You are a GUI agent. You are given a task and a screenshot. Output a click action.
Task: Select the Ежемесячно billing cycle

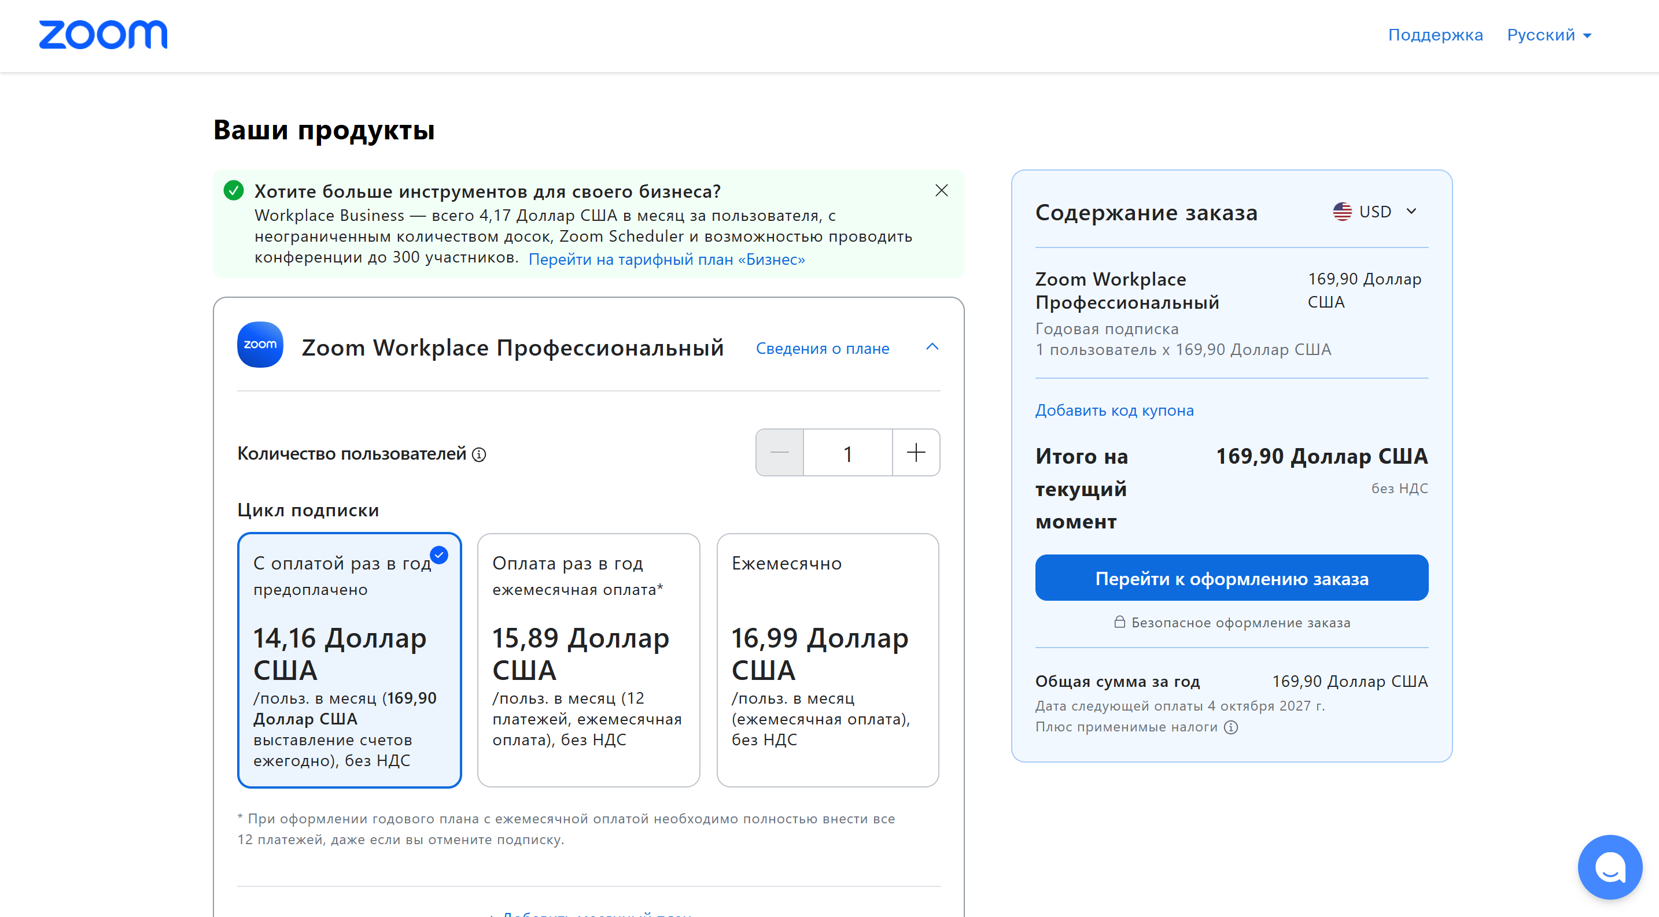828,660
